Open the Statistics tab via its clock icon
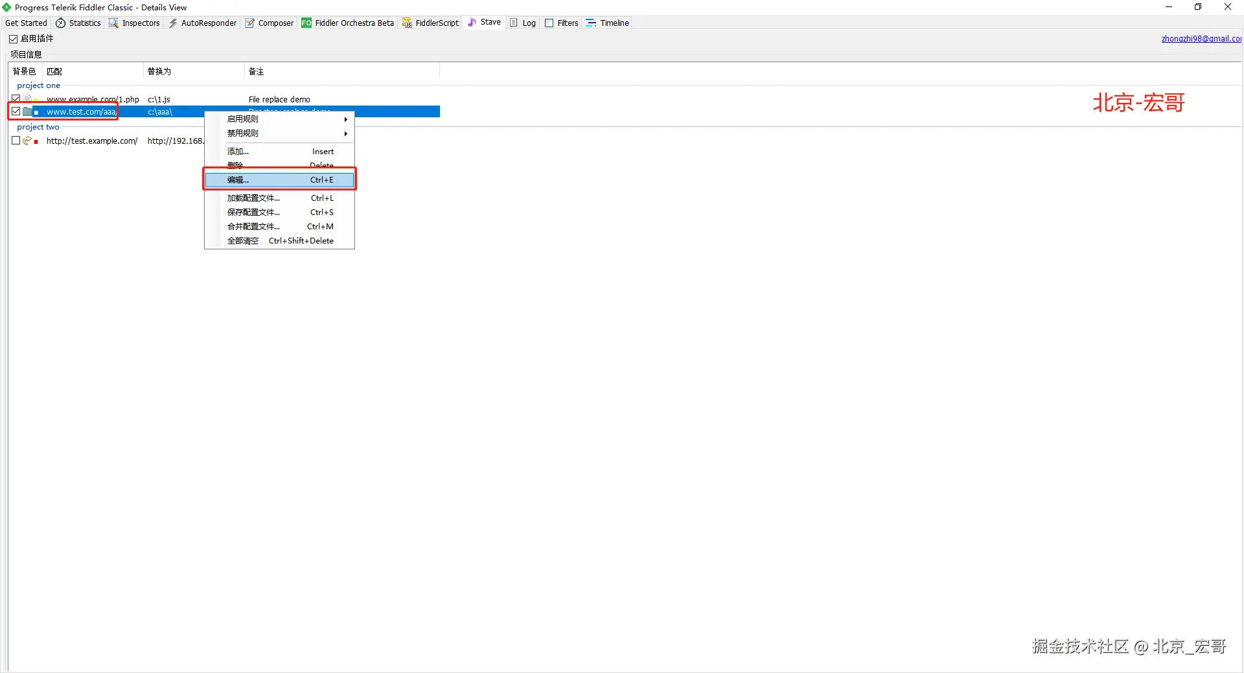Screen dimensions: 1244x673 click(x=61, y=23)
